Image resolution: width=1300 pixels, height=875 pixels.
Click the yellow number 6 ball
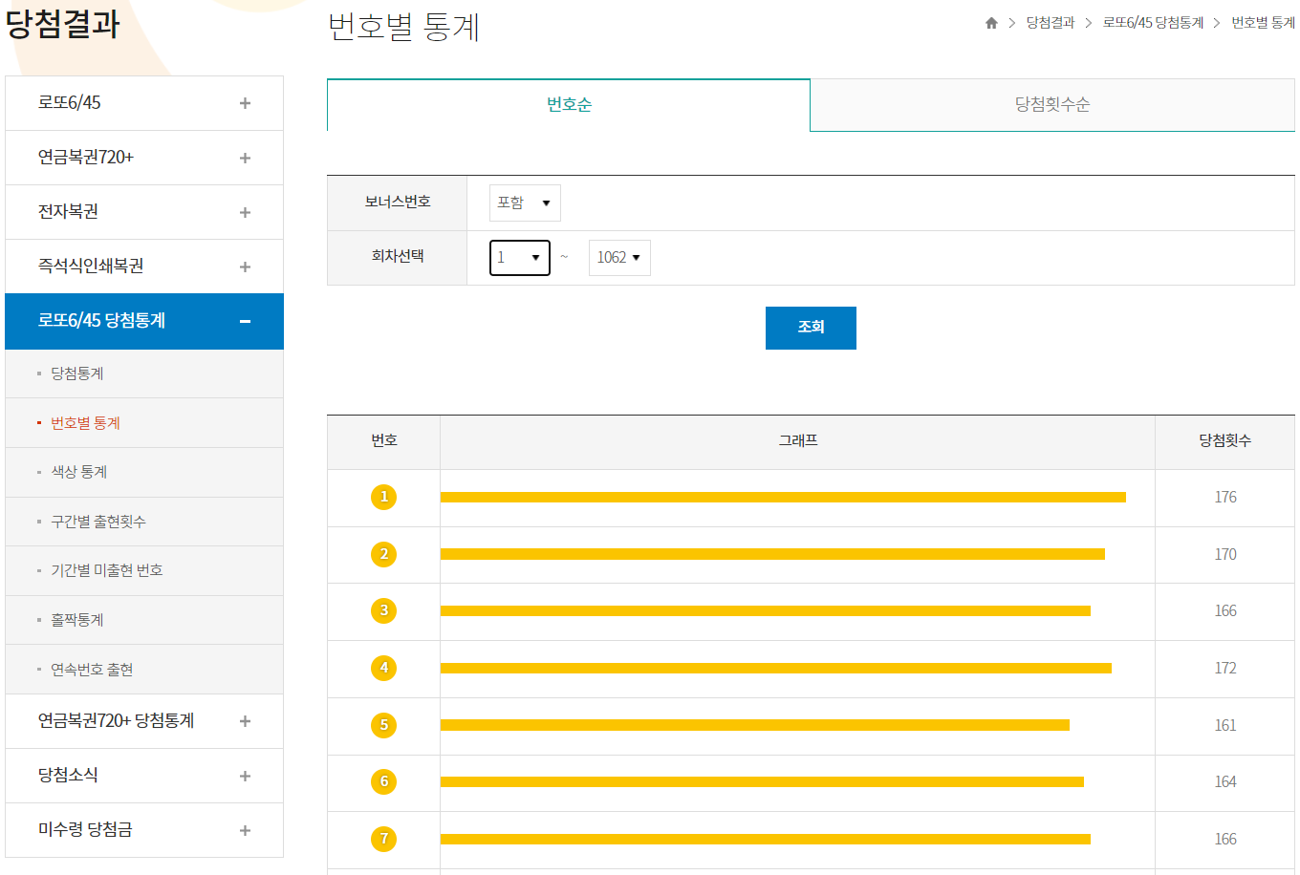coord(384,781)
